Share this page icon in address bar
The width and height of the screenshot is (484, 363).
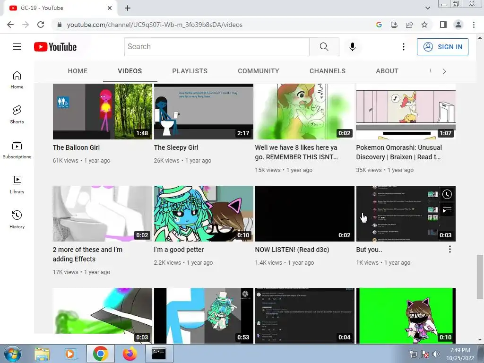409,25
